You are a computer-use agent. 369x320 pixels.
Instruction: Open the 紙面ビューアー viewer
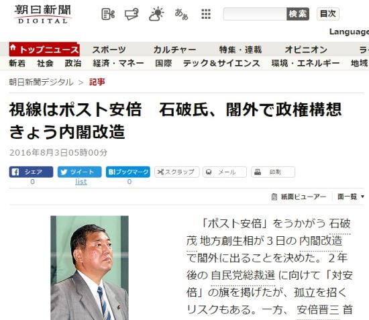[299, 197]
